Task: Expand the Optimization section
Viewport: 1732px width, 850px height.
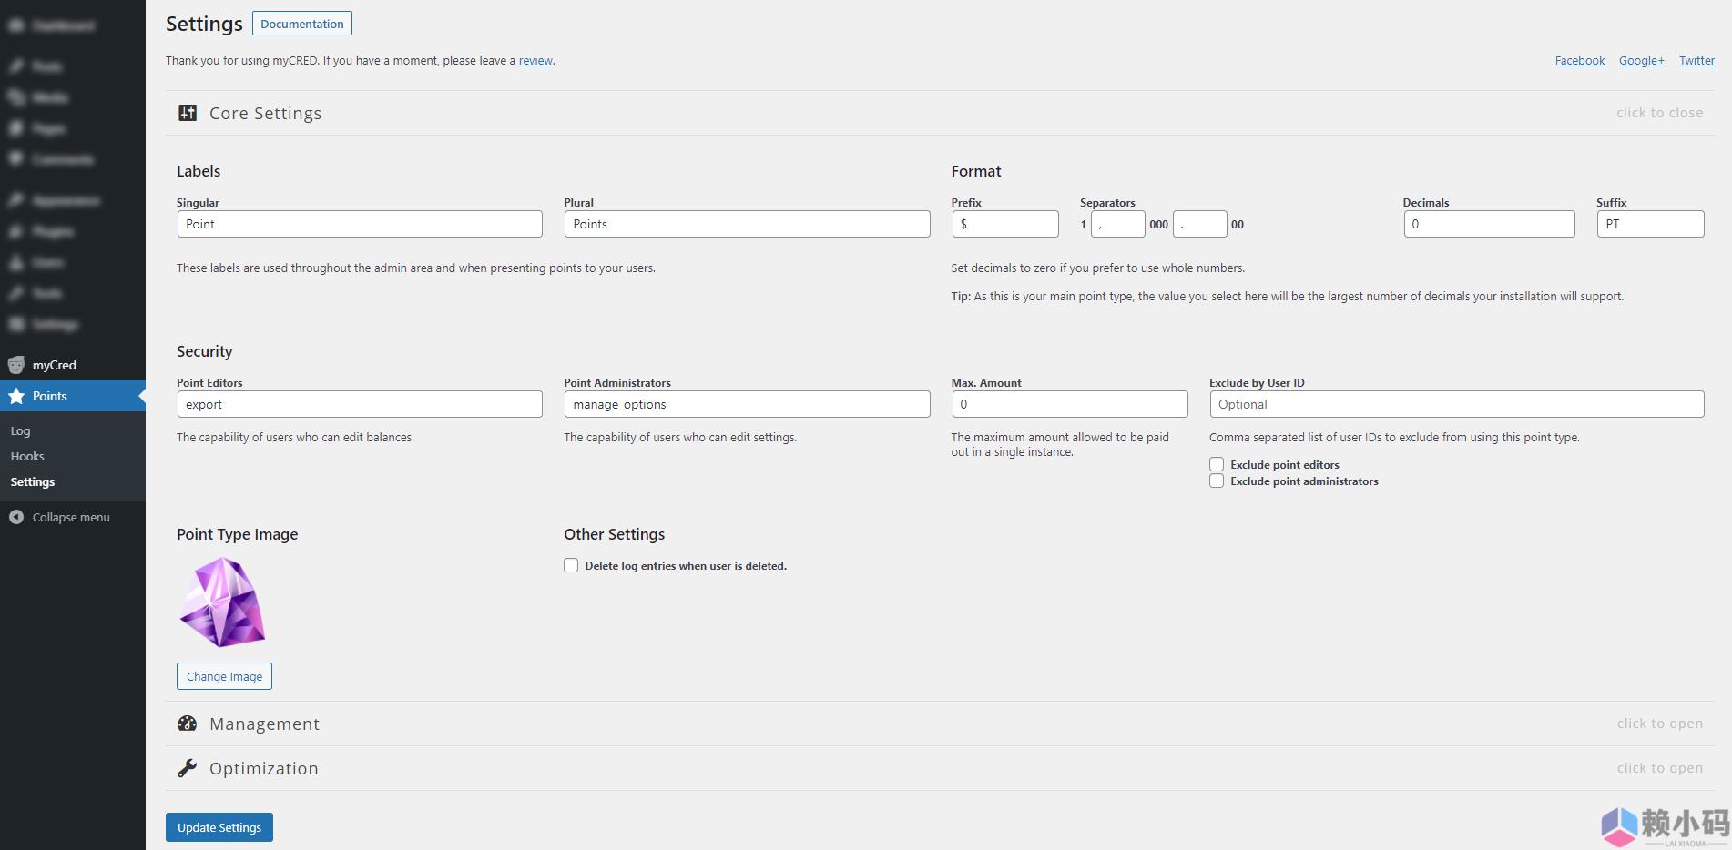Action: click(1659, 768)
